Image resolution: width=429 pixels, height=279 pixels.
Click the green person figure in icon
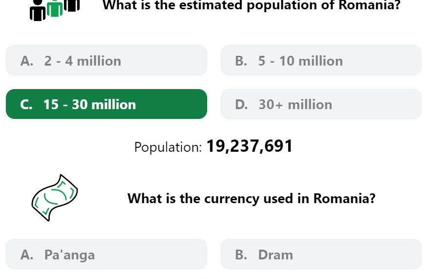[55, 8]
